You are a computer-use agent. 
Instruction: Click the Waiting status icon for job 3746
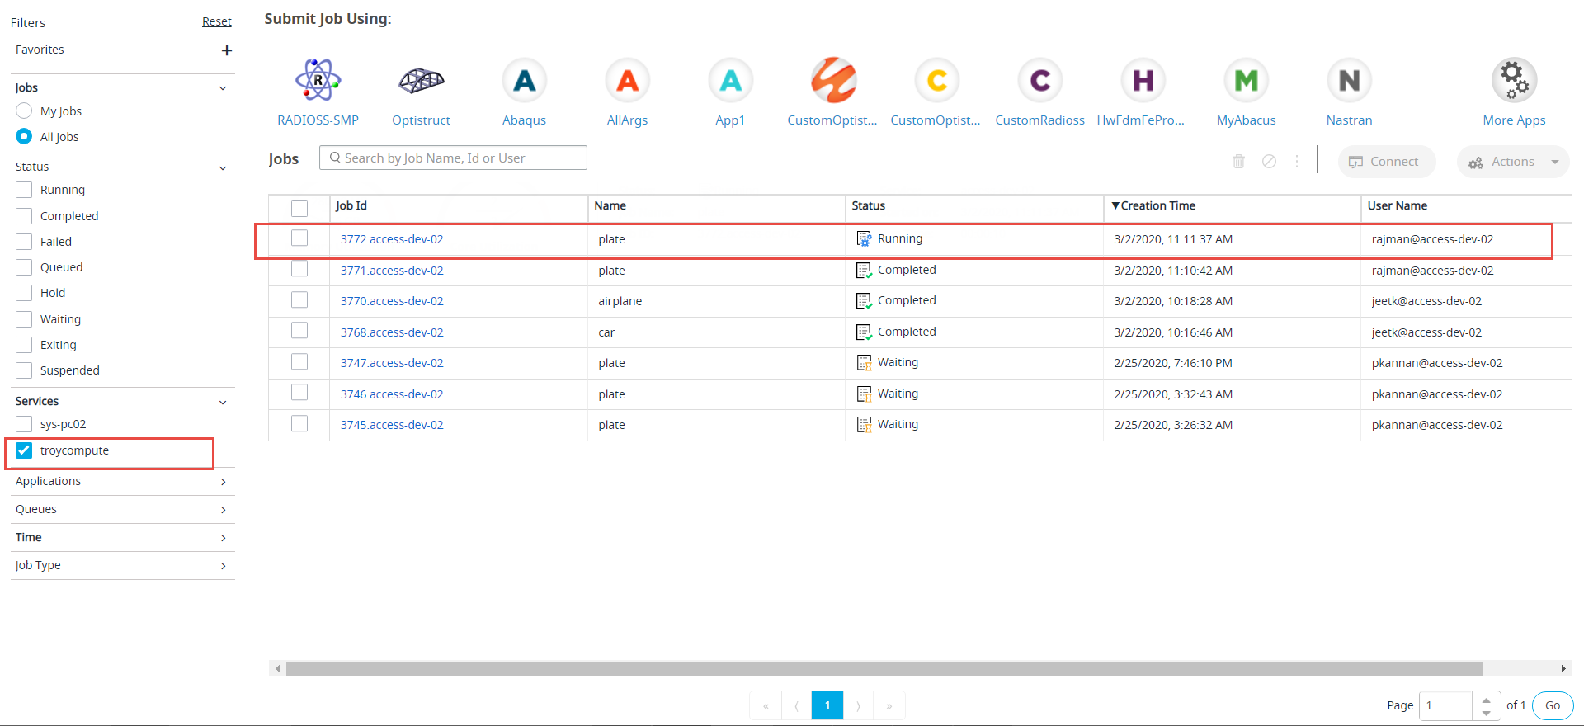coord(864,394)
